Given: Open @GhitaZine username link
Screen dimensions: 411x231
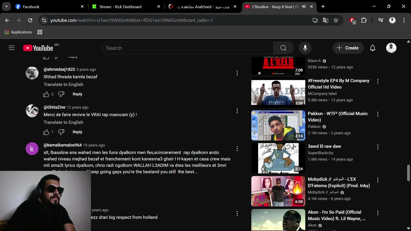Looking at the screenshot, I should click(55, 107).
